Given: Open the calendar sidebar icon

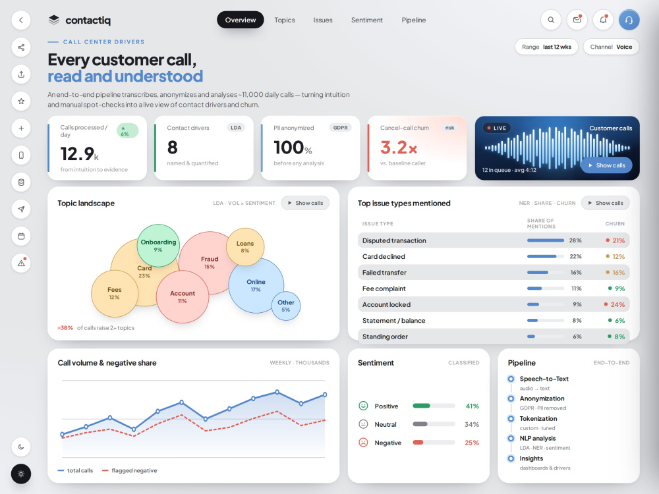Looking at the screenshot, I should pos(21,236).
